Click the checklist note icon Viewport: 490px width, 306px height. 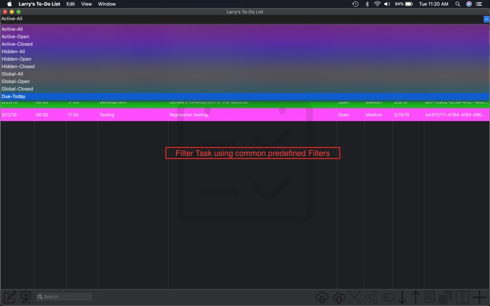[431, 297]
